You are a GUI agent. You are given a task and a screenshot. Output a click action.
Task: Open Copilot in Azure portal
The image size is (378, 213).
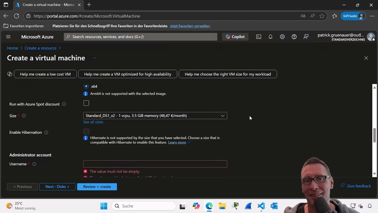click(x=235, y=37)
